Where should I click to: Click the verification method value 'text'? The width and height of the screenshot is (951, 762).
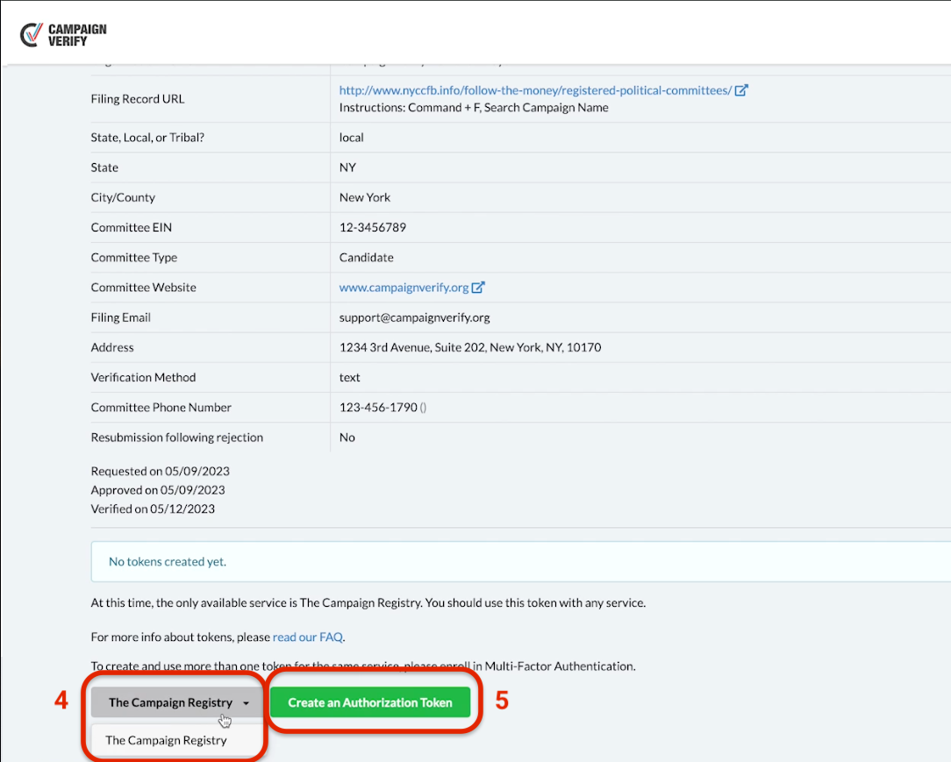coord(349,378)
